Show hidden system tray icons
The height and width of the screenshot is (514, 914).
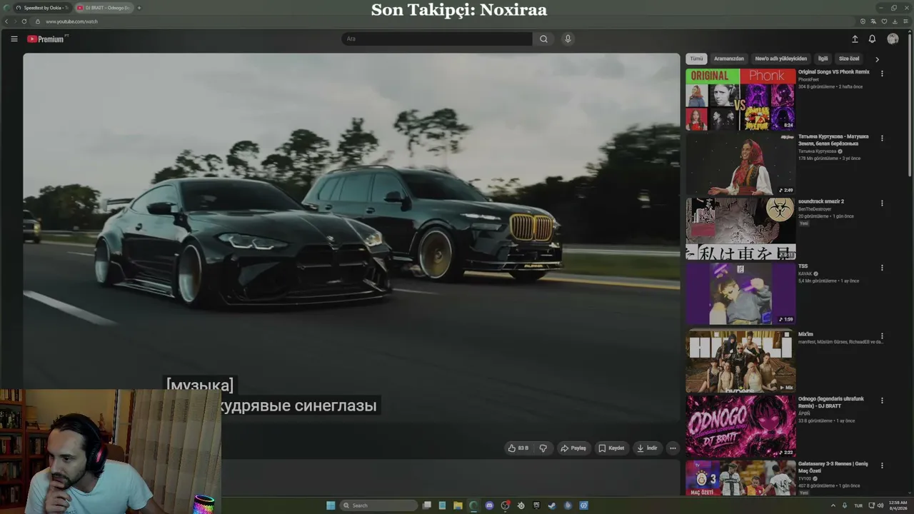(833, 505)
